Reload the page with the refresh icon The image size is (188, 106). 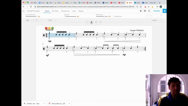(31, 6)
